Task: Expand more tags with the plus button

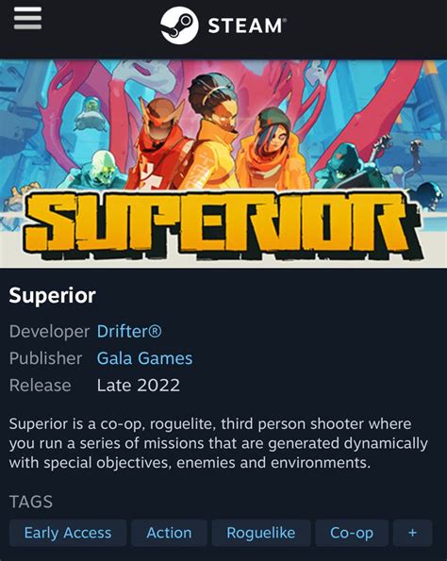Action: 413,533
